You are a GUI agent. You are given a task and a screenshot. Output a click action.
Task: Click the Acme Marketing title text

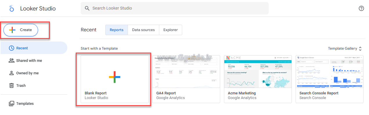pos(242,93)
